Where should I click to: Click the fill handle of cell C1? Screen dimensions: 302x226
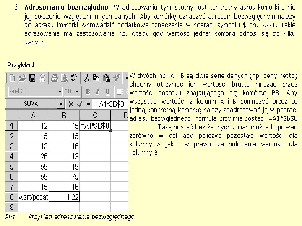(111, 131)
